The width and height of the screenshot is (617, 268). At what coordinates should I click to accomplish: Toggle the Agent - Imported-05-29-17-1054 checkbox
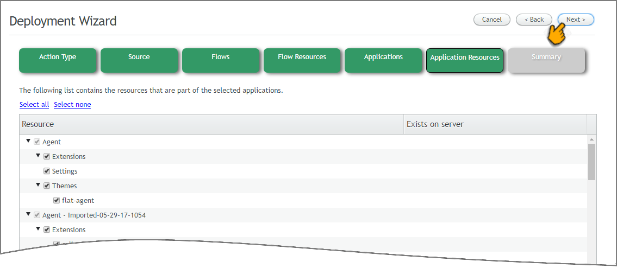click(37, 215)
